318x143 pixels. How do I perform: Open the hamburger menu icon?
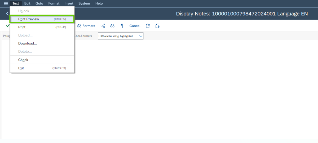click(x=6, y=3)
